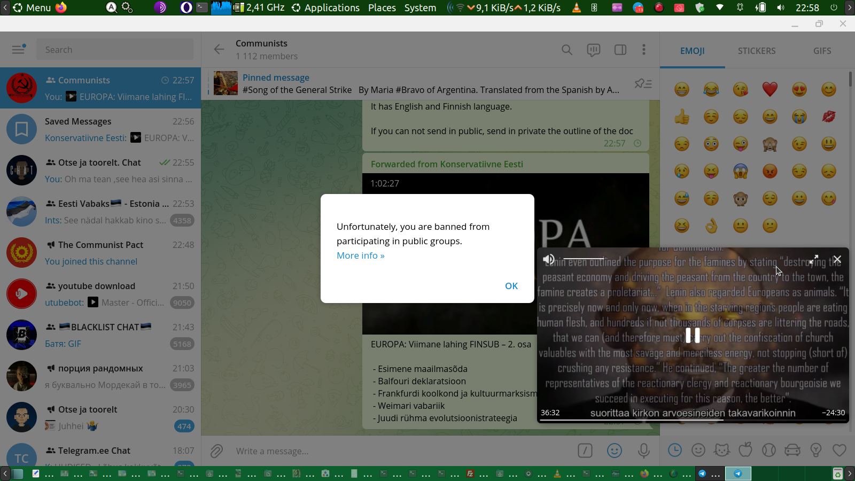Switch to the GIFS tab
855x481 pixels.
pyautogui.click(x=822, y=51)
